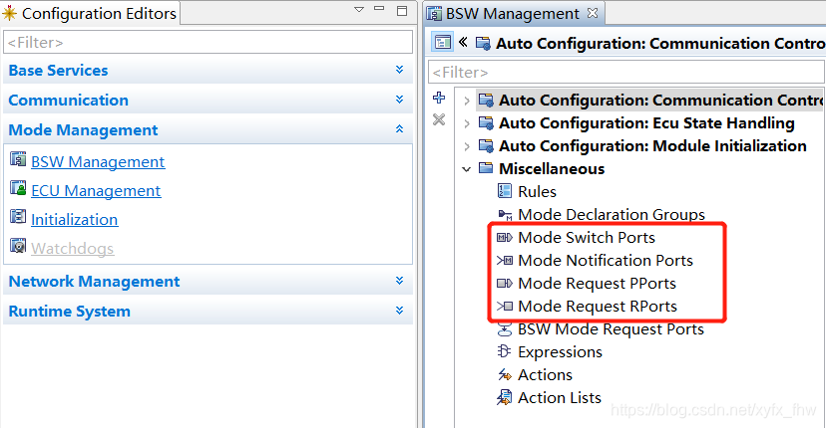Click the Initialization icon

[x=18, y=216]
